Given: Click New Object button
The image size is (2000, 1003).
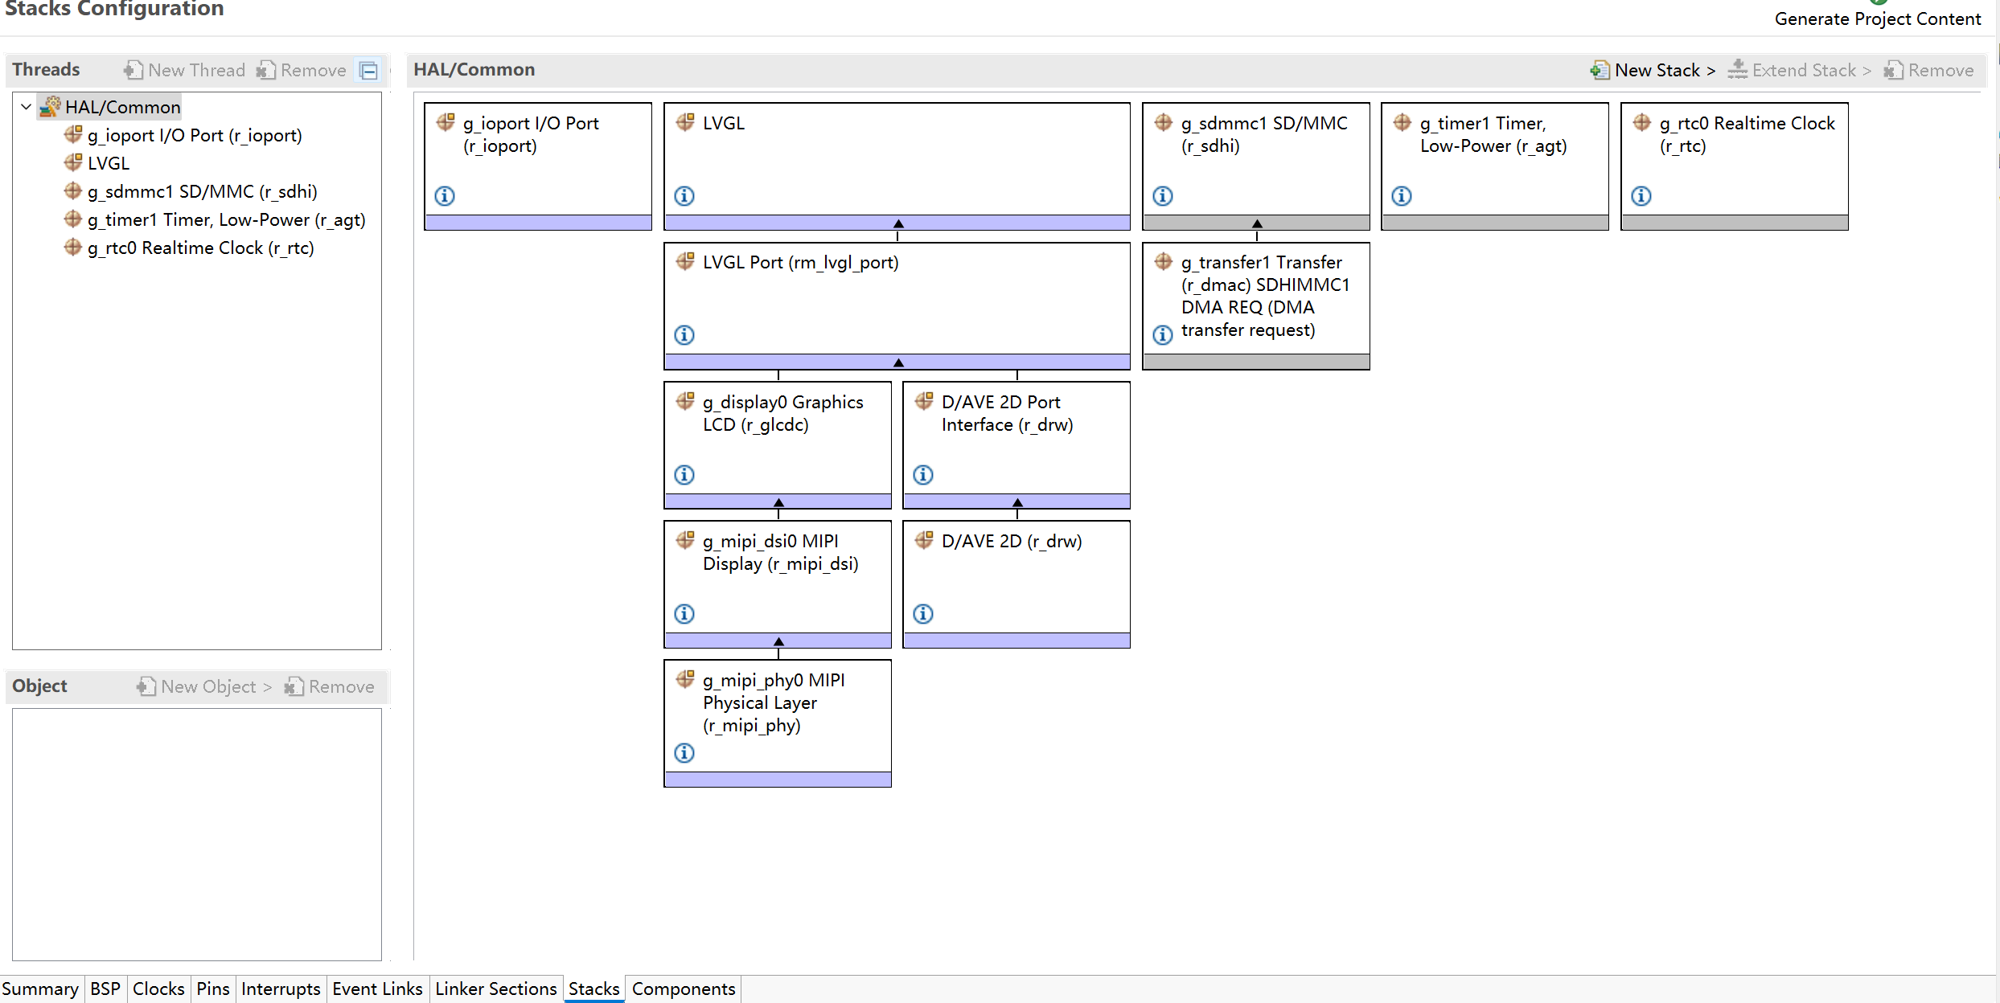Looking at the screenshot, I should [x=204, y=686].
